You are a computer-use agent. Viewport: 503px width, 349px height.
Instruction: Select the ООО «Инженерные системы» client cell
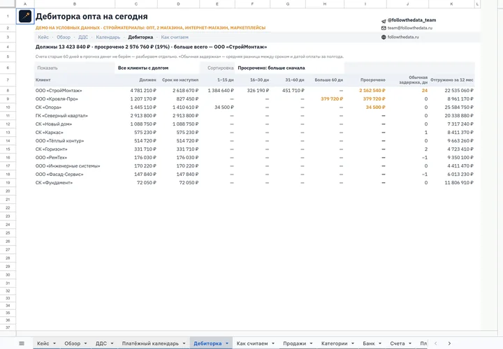point(75,166)
